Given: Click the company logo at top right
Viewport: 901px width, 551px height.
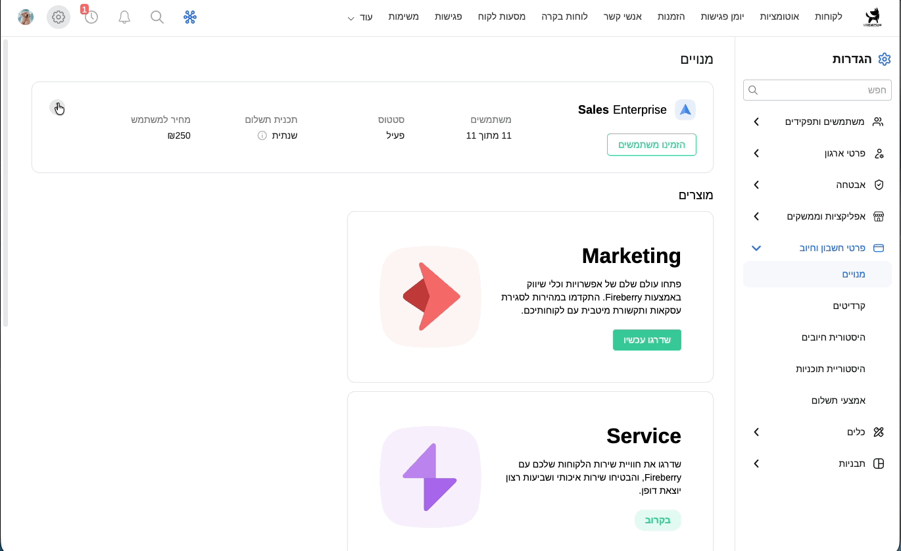Looking at the screenshot, I should click(x=872, y=17).
